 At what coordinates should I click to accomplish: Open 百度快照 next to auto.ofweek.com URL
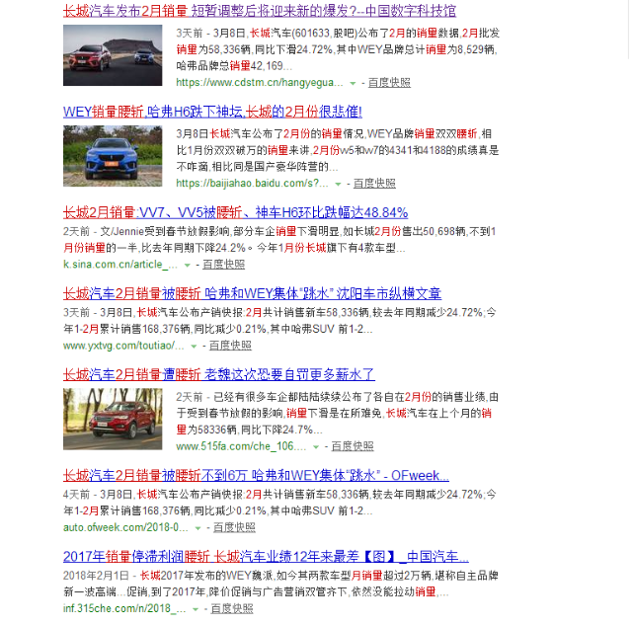click(x=234, y=527)
